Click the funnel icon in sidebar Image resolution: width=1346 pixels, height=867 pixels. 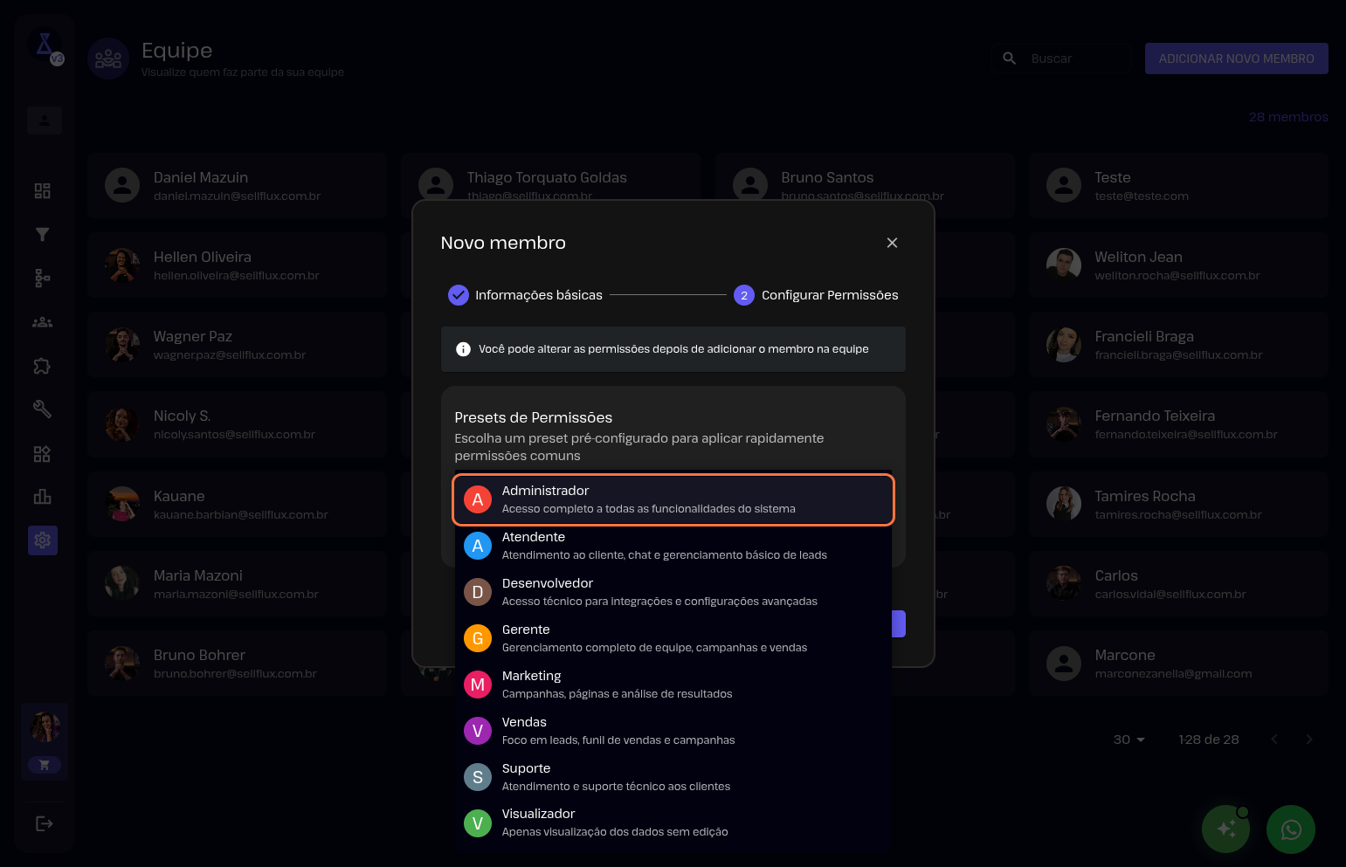(x=42, y=235)
